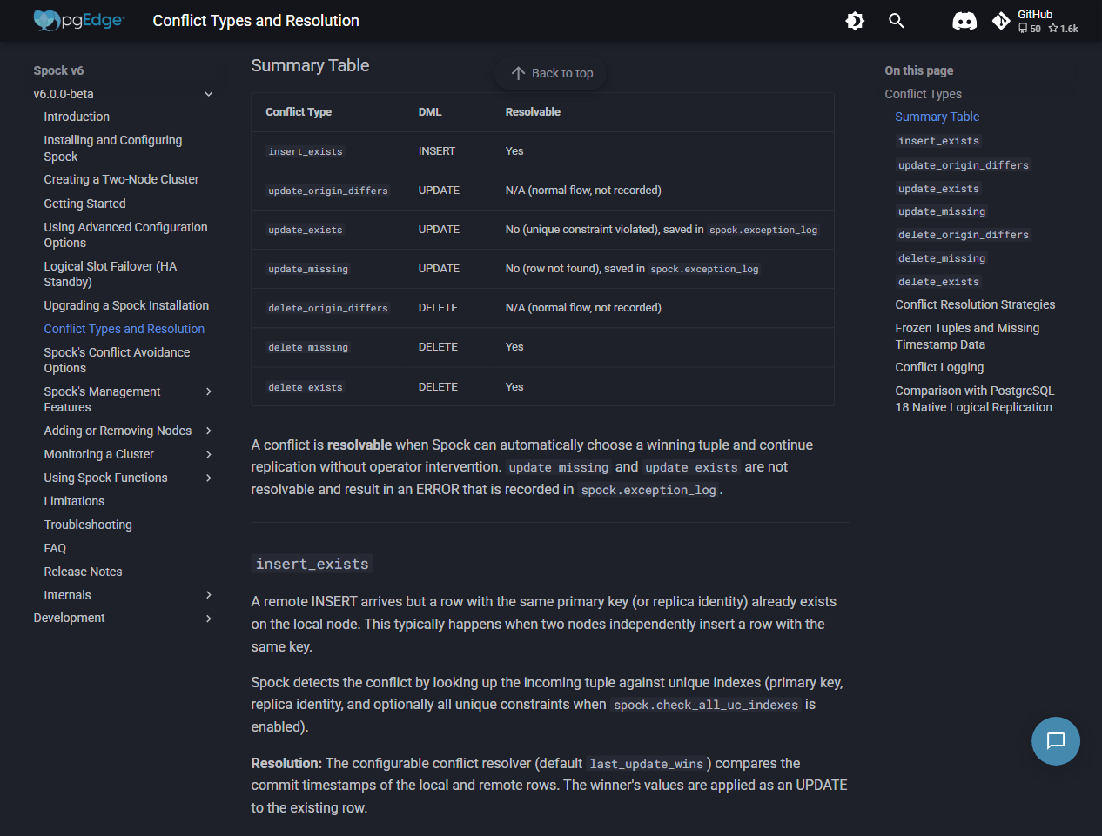Open the Limitations page
This screenshot has width=1102, height=836.
pos(74,501)
